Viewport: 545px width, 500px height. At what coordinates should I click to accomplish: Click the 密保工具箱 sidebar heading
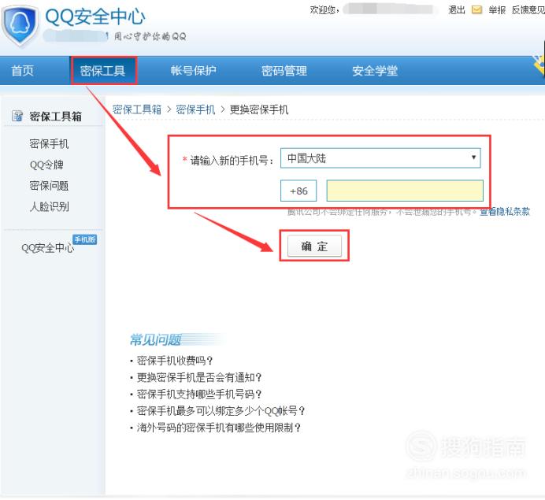pos(56,117)
